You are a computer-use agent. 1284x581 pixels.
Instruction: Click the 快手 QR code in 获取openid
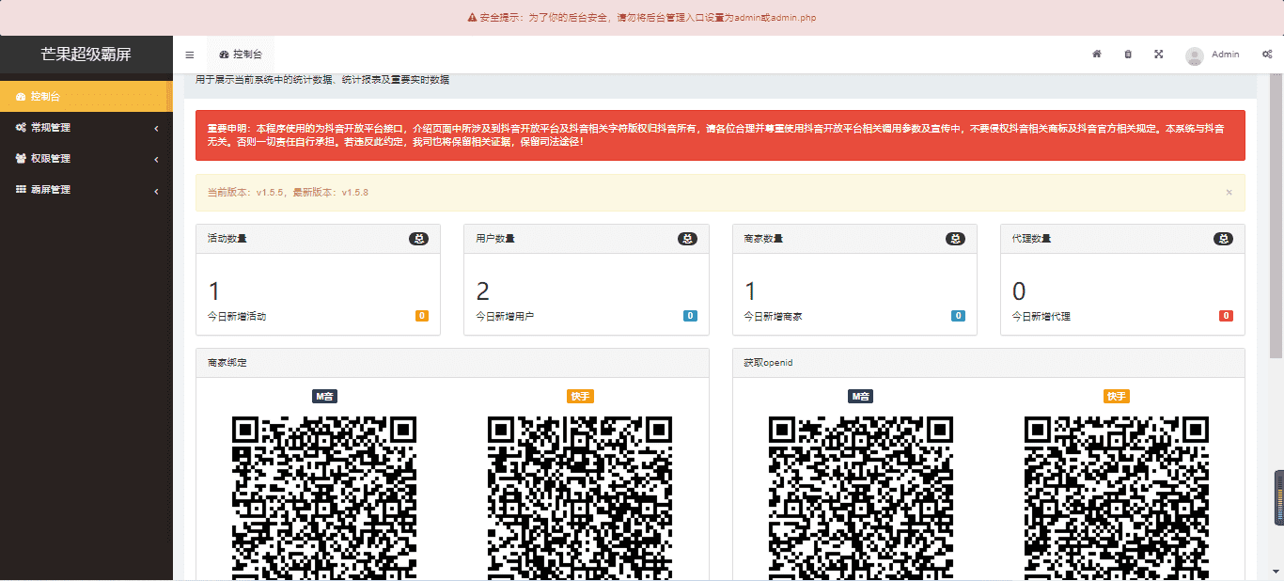[1117, 498]
